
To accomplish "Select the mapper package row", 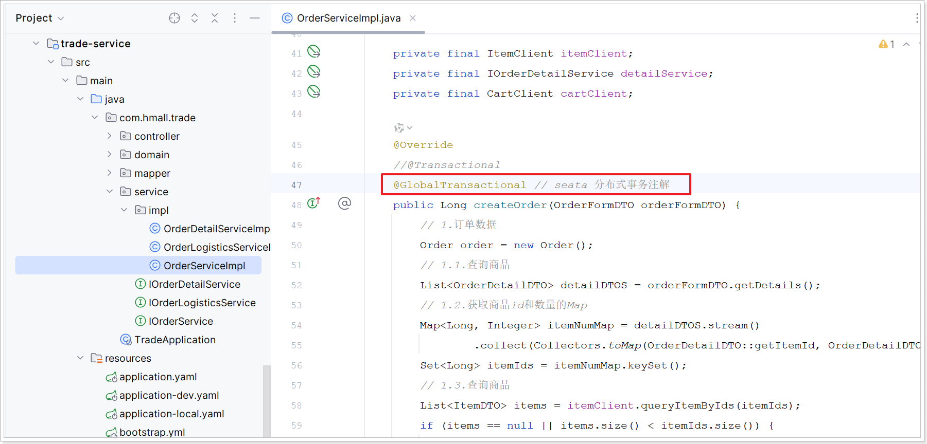I will point(152,173).
